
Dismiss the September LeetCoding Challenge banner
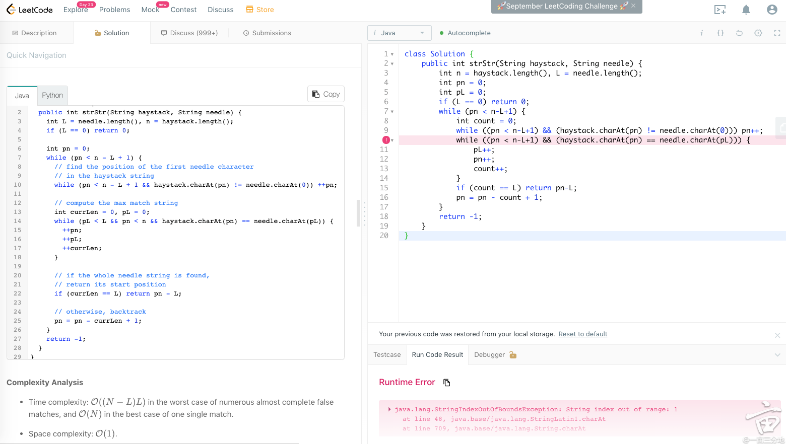point(633,6)
